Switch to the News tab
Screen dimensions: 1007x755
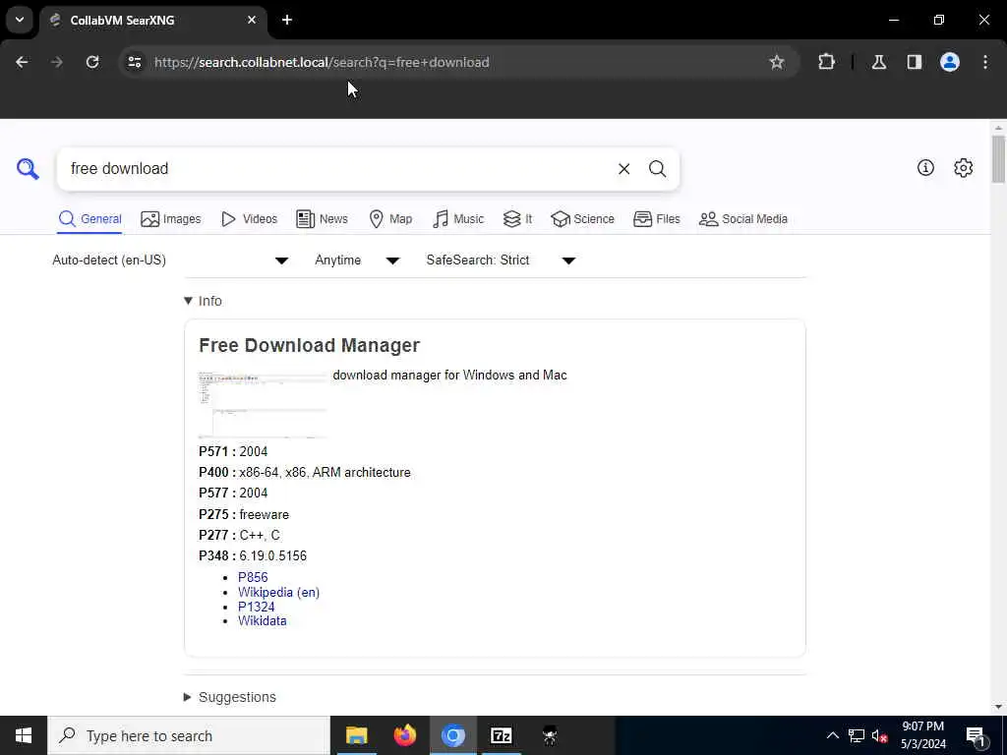pos(322,219)
